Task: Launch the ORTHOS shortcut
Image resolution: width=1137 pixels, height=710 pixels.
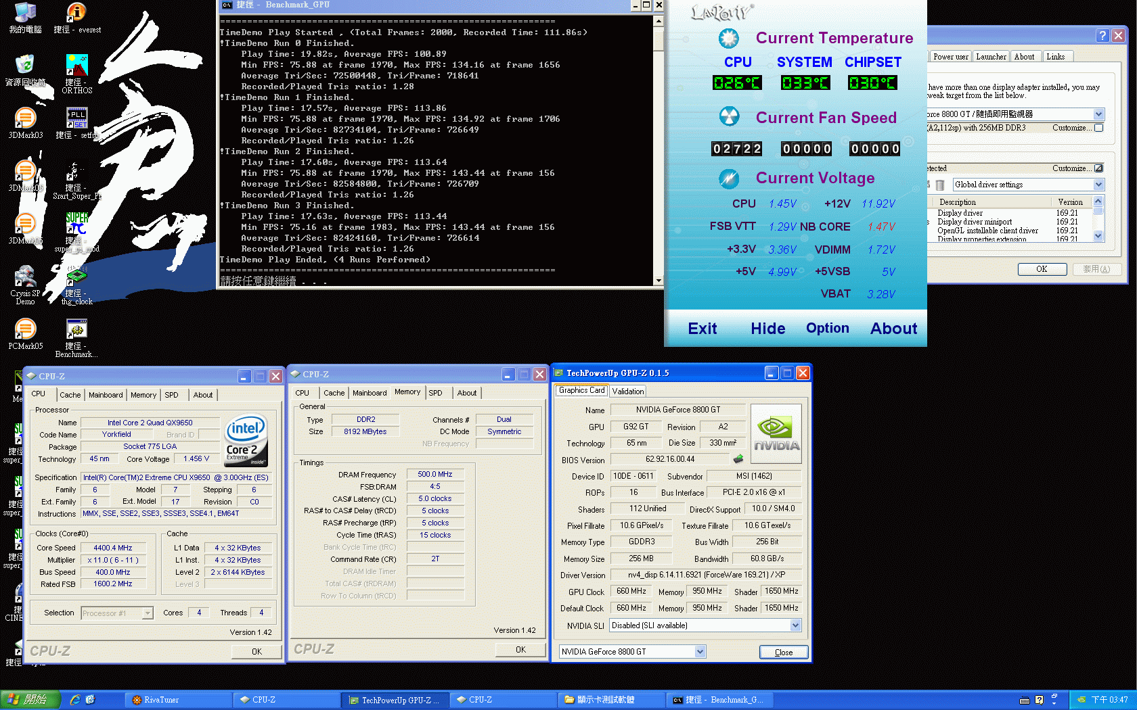Action: click(x=77, y=74)
